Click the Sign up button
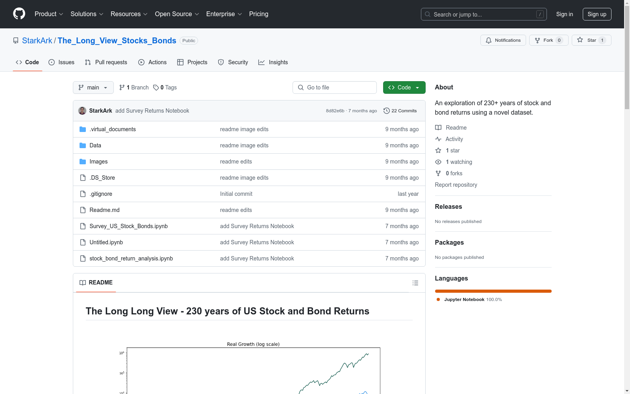630x394 pixels. click(597, 14)
